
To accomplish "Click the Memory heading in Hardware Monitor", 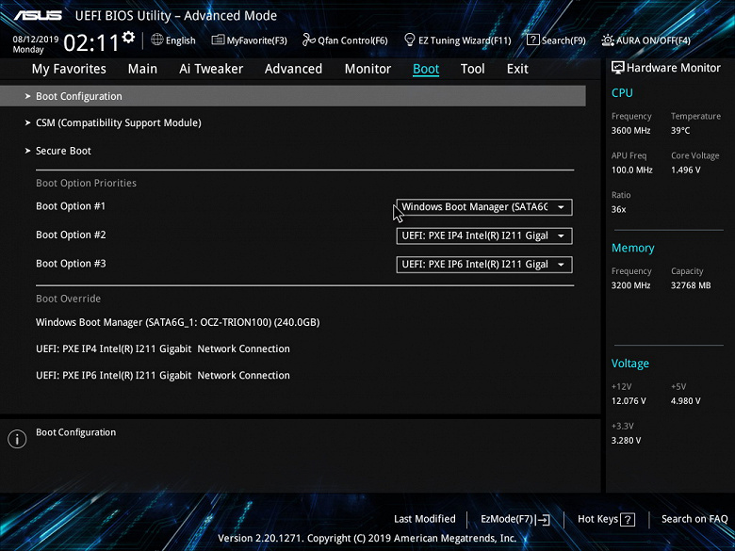I will pos(633,248).
